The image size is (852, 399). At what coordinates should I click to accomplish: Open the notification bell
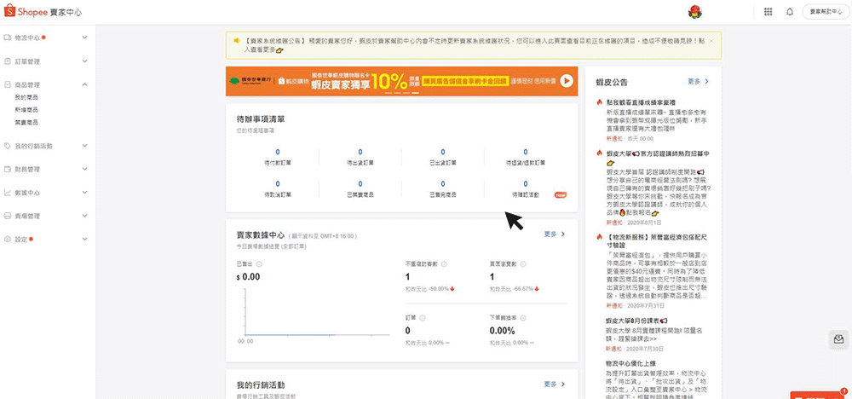[790, 12]
